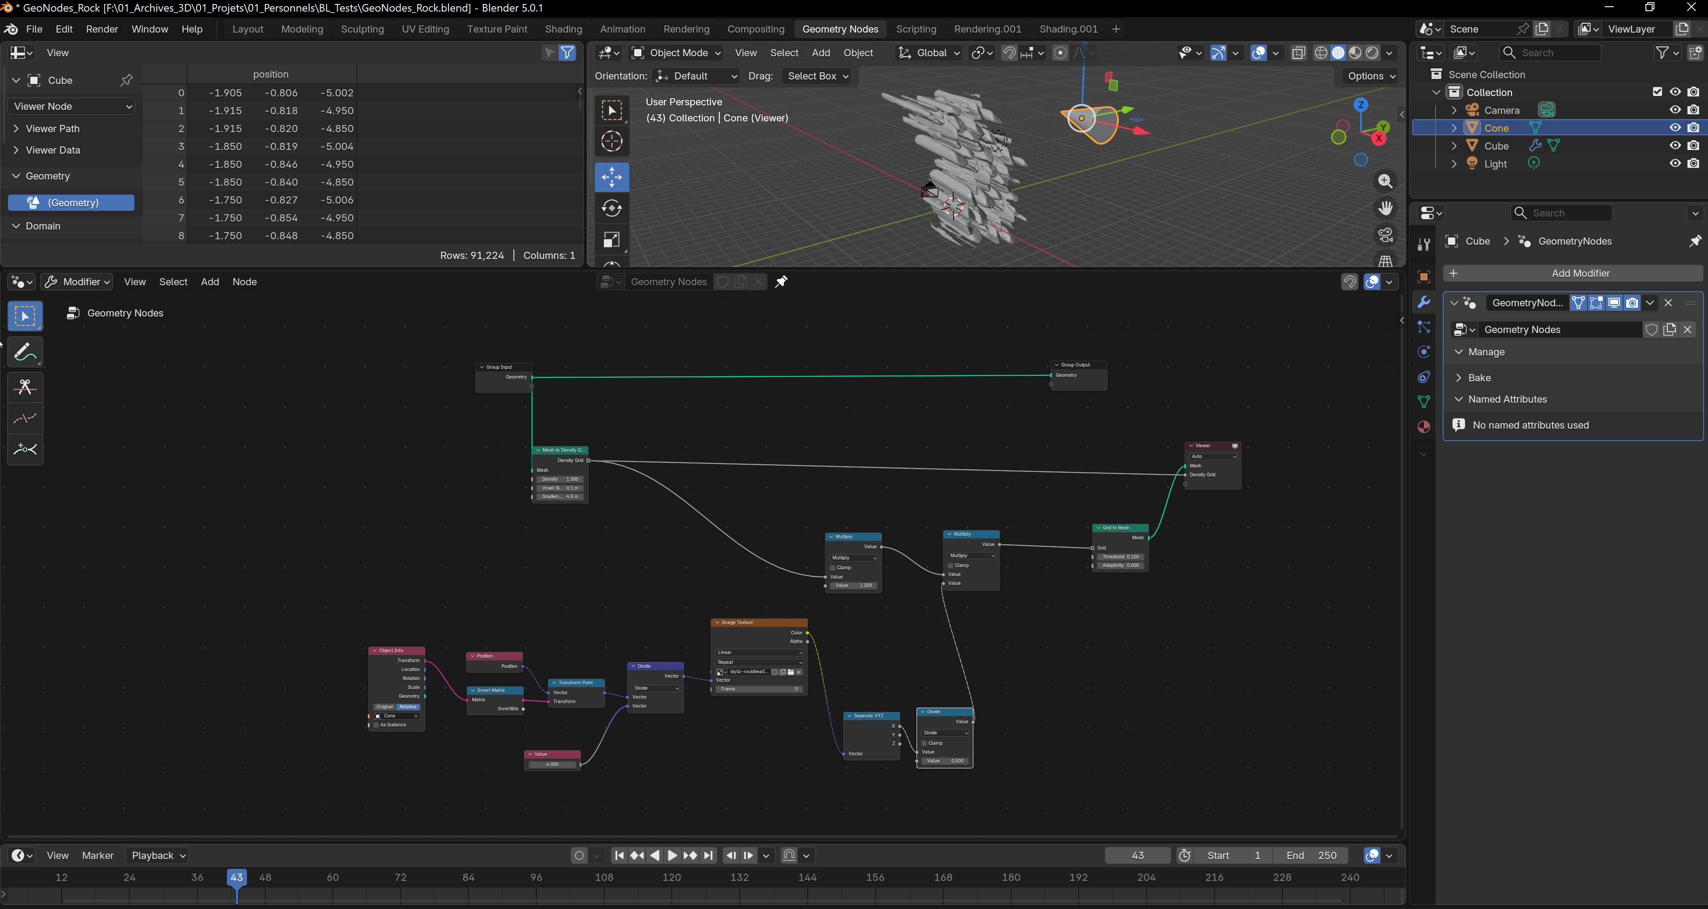Screen dimensions: 1708x909
Task: Click the outliner Search field
Action: (x=1551, y=53)
